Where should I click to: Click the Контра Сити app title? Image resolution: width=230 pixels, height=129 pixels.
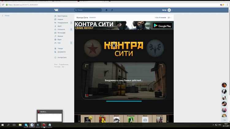click(82, 17)
